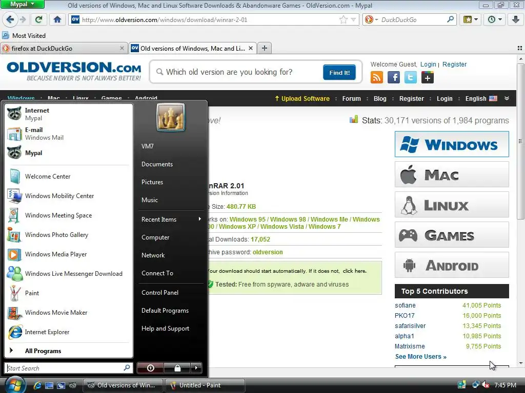Image resolution: width=525 pixels, height=393 pixels.
Task: Open the URL bar history dropdown arrow
Action: click(x=353, y=20)
